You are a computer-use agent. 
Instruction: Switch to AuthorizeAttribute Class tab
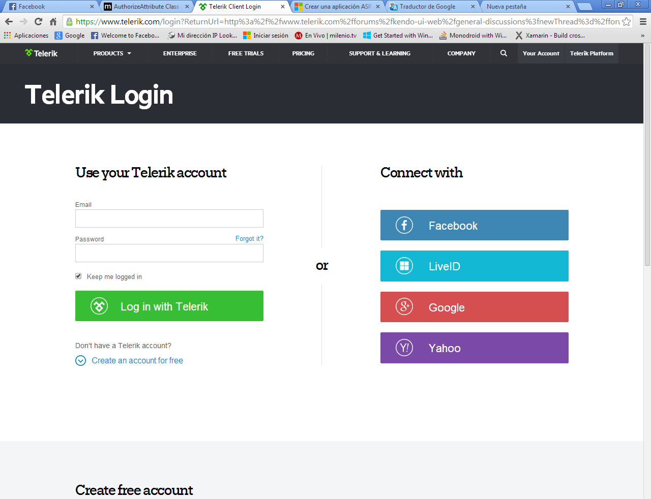pos(146,7)
